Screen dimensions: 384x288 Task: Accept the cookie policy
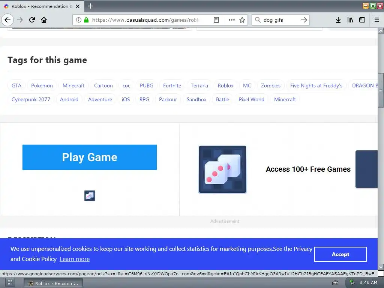(x=340, y=254)
